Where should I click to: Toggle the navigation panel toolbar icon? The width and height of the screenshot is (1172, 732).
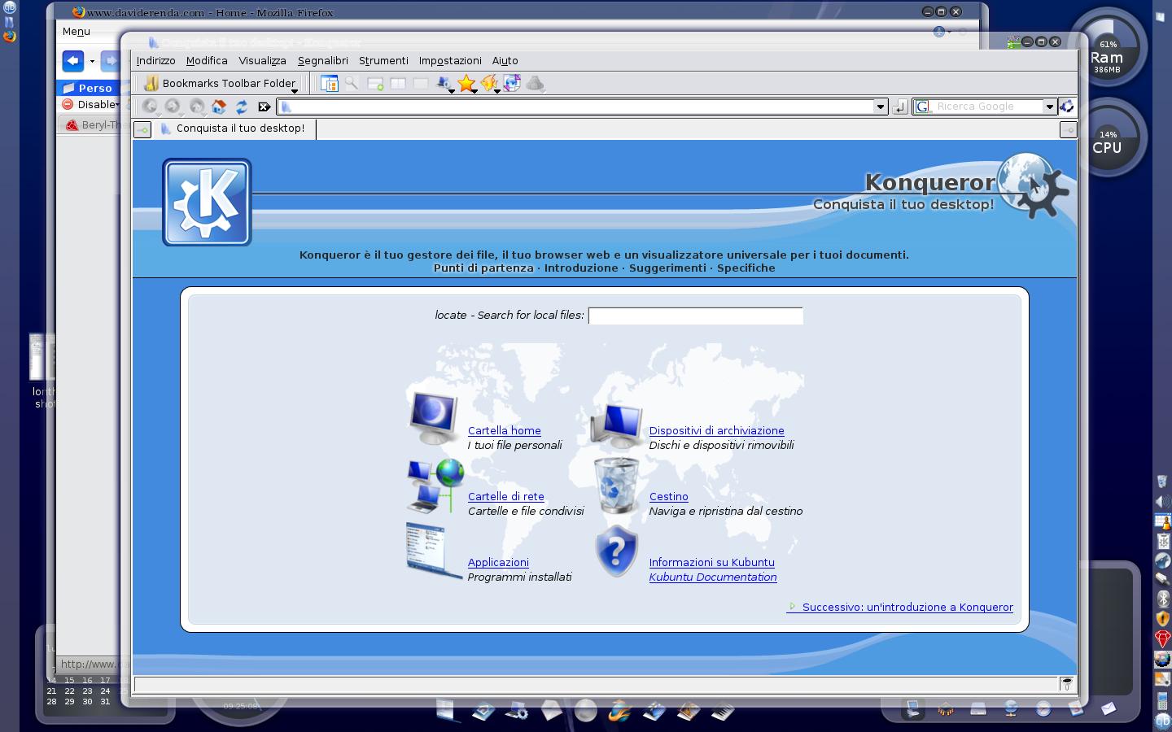[329, 83]
